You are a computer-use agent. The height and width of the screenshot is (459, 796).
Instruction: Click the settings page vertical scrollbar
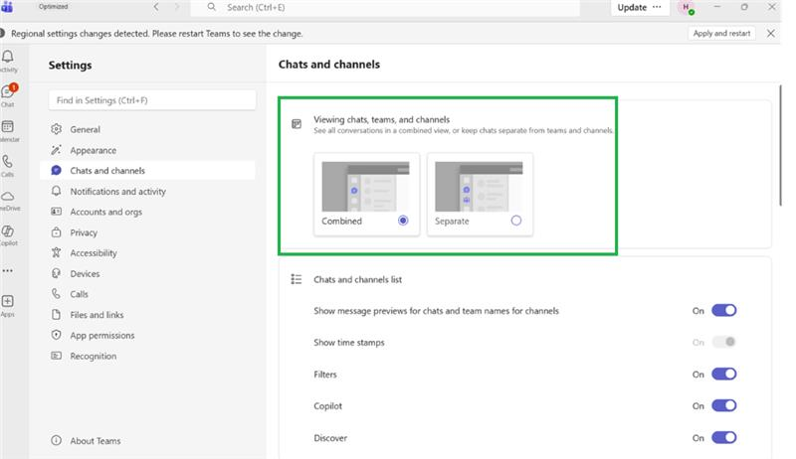pyautogui.click(x=780, y=145)
